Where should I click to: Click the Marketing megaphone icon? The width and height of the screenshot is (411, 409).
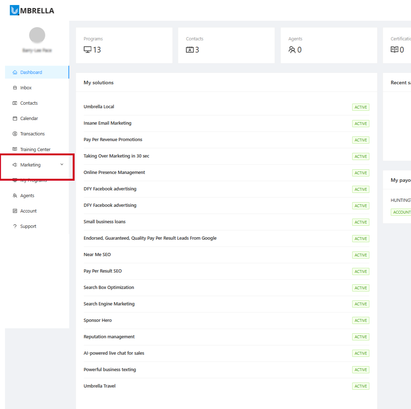15,165
